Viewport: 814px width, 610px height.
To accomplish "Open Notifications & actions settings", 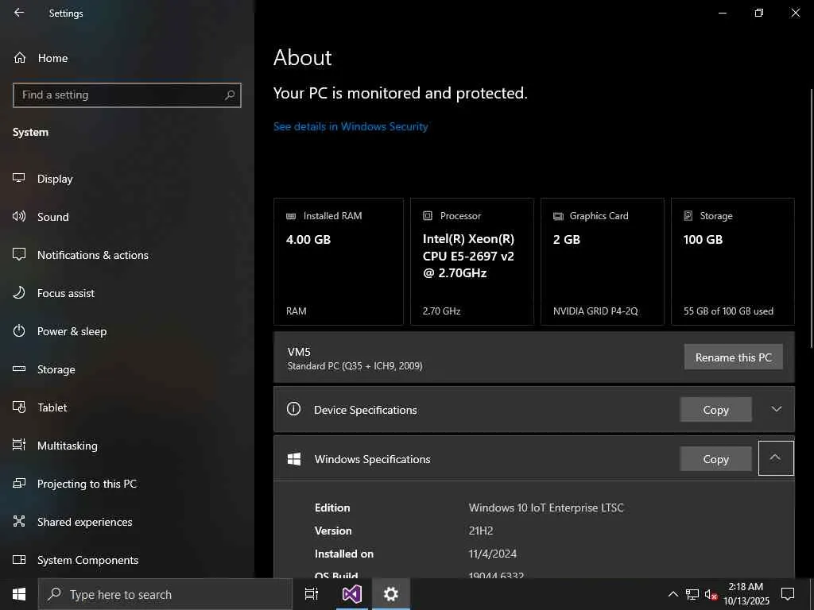I will (x=127, y=255).
